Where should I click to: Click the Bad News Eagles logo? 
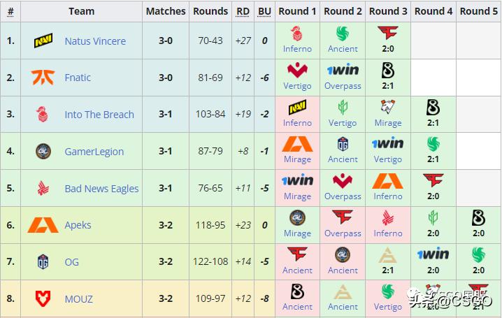[x=43, y=189]
